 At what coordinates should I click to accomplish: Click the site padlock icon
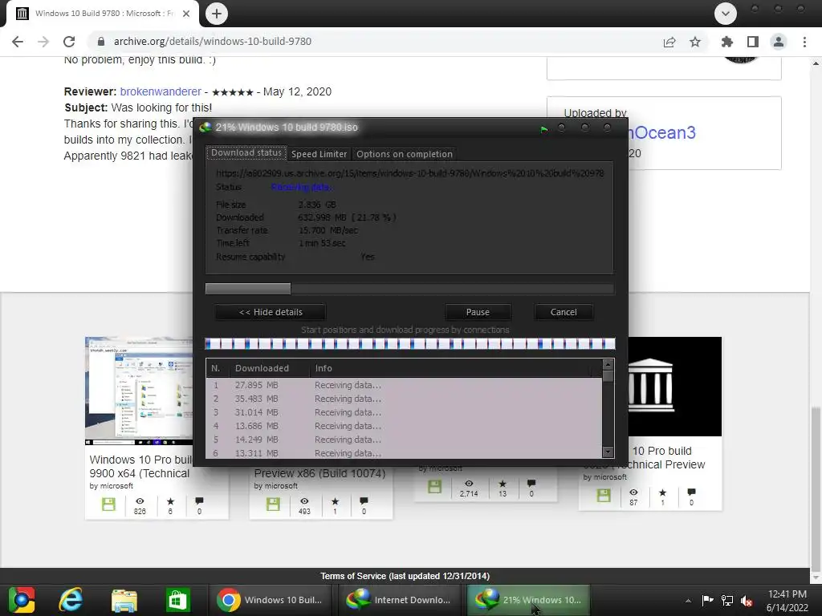coord(101,42)
